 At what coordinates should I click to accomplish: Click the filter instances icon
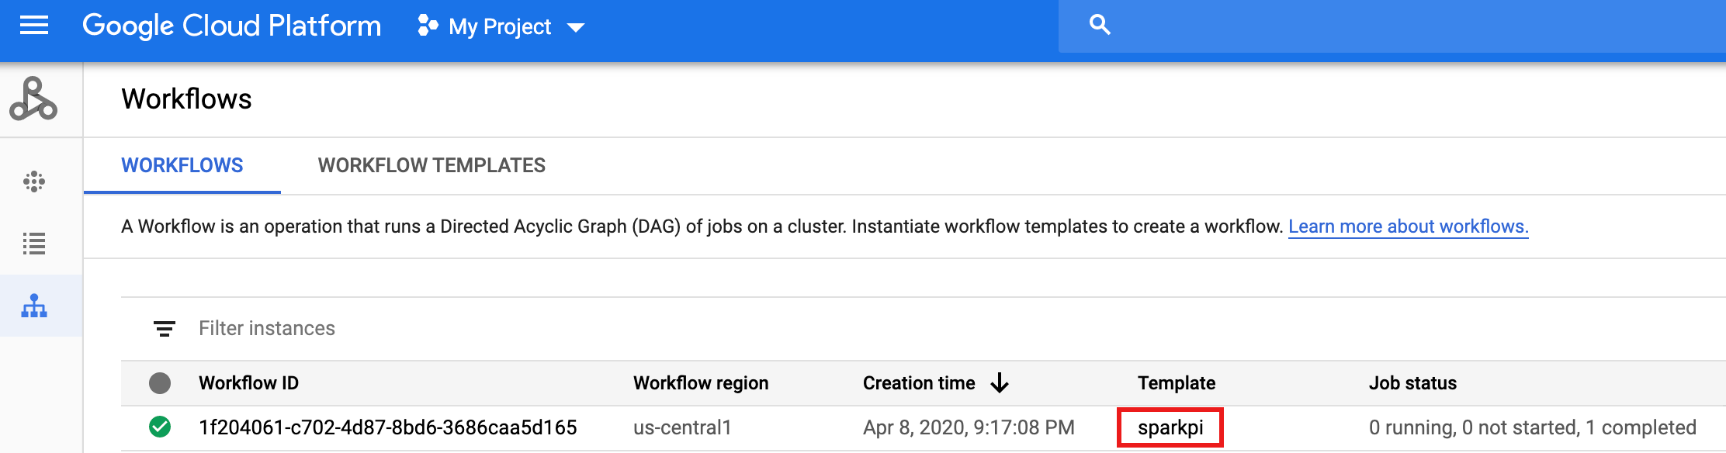164,329
